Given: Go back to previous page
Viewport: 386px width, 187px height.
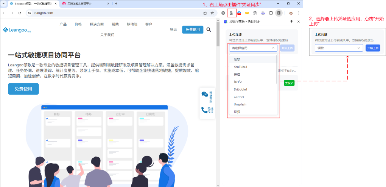Looking at the screenshot, I should coord(4,13).
